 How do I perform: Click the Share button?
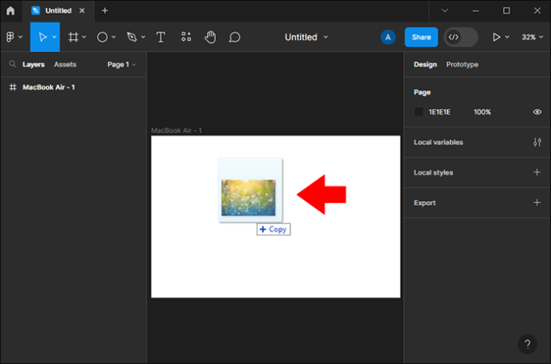(x=421, y=37)
